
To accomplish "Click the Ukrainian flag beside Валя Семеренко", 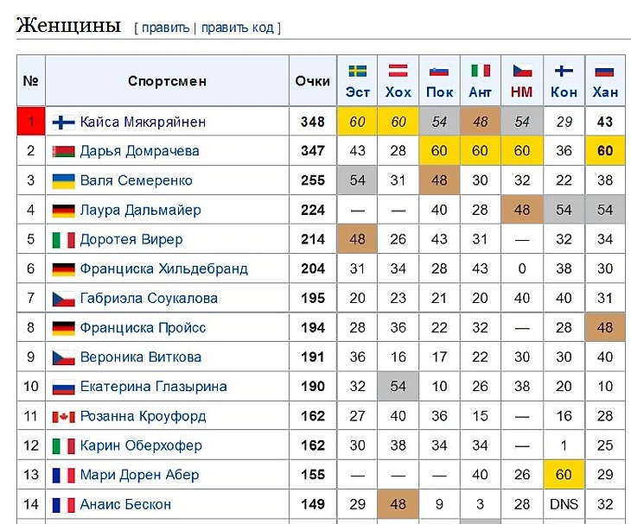I will [x=64, y=181].
